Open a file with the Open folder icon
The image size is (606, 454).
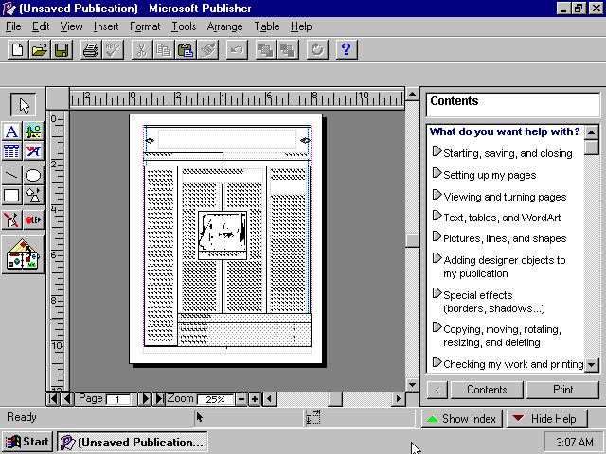tap(40, 50)
